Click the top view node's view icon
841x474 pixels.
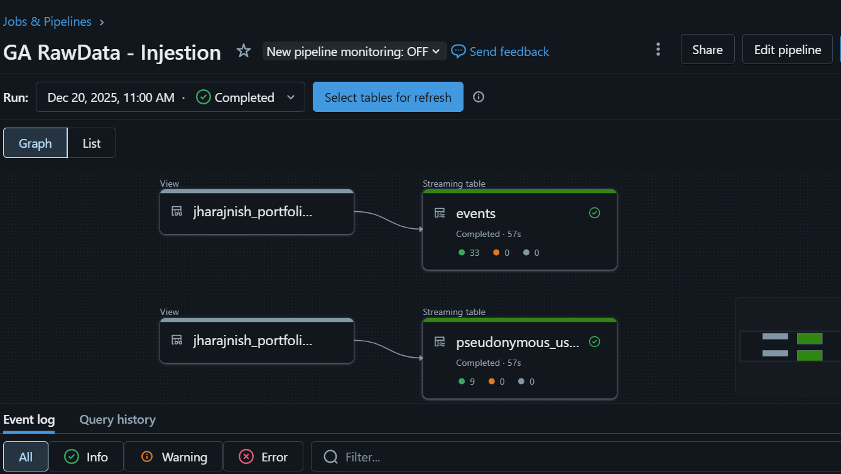177,211
